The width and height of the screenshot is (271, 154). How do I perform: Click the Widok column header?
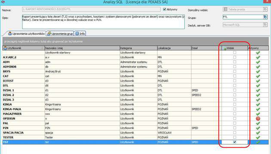click(x=234, y=48)
